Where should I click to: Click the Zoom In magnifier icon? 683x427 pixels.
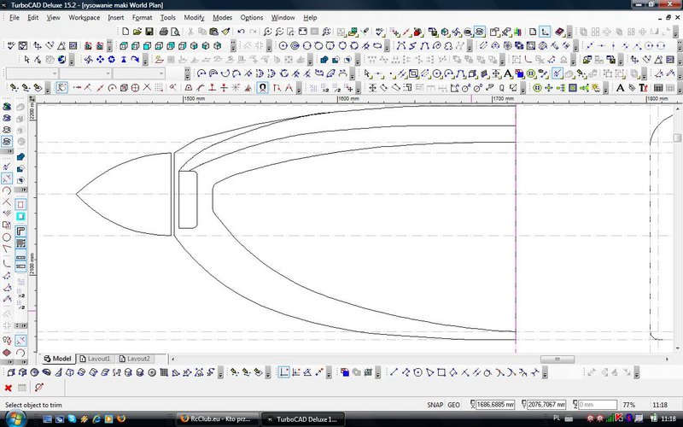point(267,32)
